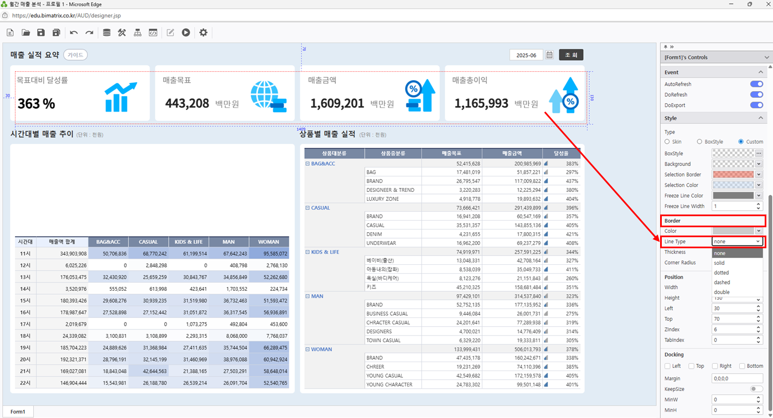Choose 'dashed' from Line Type list
773x418 pixels.
coord(722,283)
